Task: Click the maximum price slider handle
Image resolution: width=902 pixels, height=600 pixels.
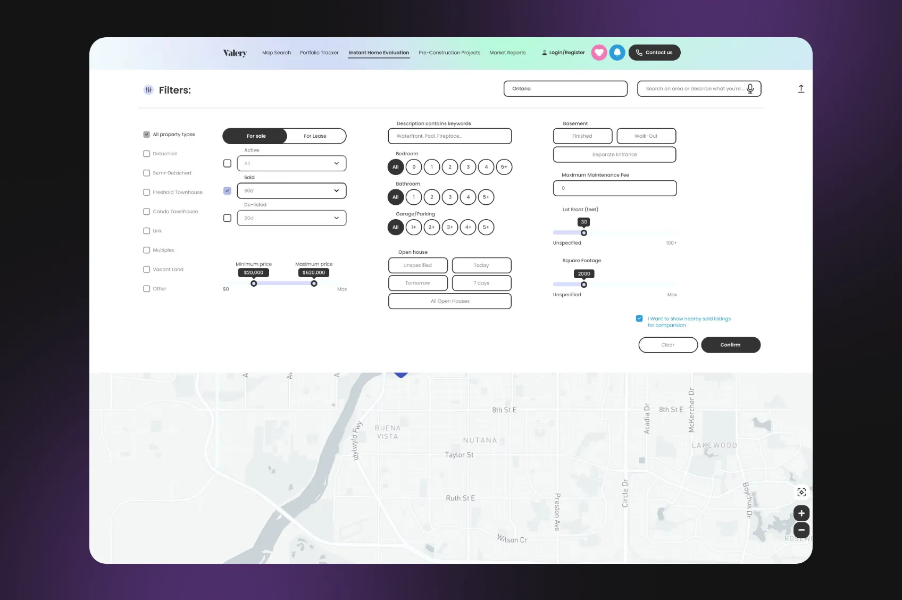Action: 314,284
